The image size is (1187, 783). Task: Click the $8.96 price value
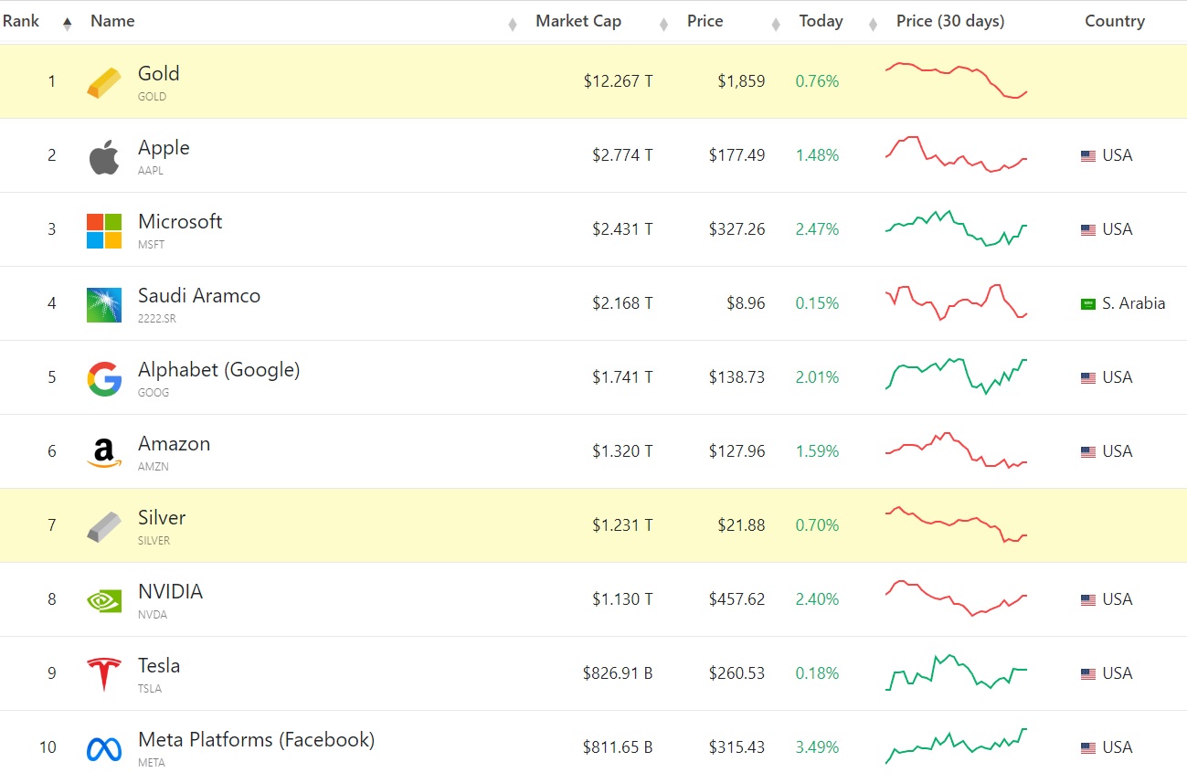[x=746, y=303]
